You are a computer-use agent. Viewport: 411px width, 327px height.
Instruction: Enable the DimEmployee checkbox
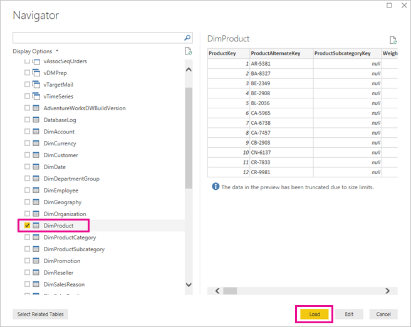(x=27, y=190)
